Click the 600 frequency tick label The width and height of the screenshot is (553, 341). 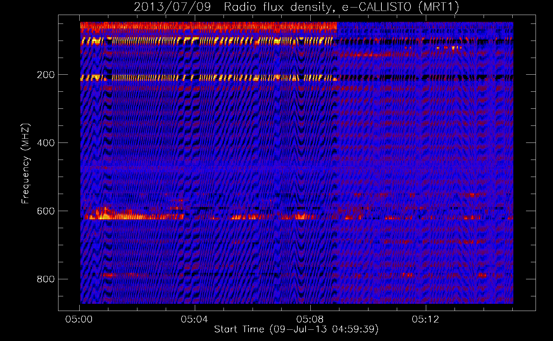pyautogui.click(x=46, y=211)
